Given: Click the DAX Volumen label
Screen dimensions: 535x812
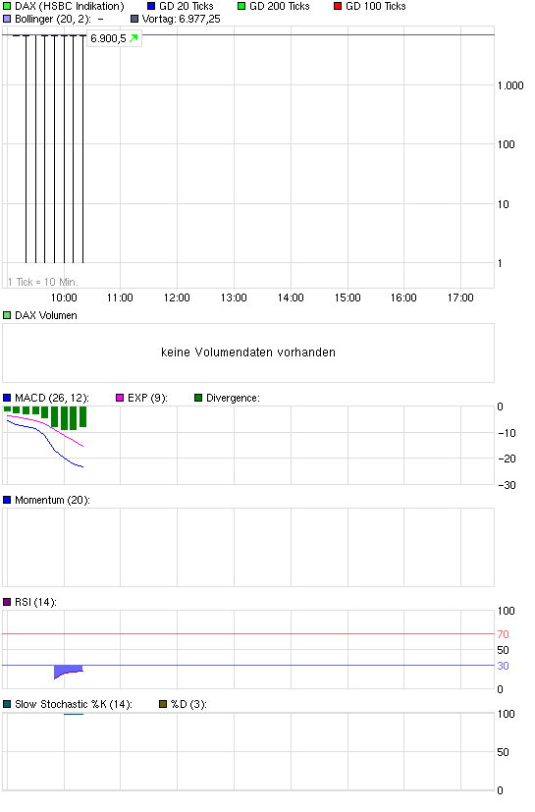Looking at the screenshot, I should [x=46, y=315].
